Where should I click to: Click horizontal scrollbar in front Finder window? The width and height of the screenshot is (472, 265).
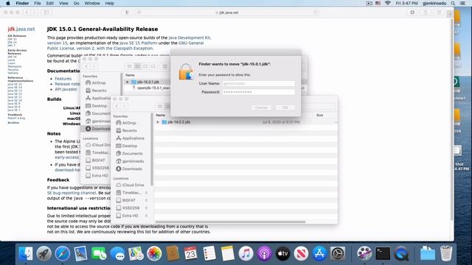(x=230, y=222)
